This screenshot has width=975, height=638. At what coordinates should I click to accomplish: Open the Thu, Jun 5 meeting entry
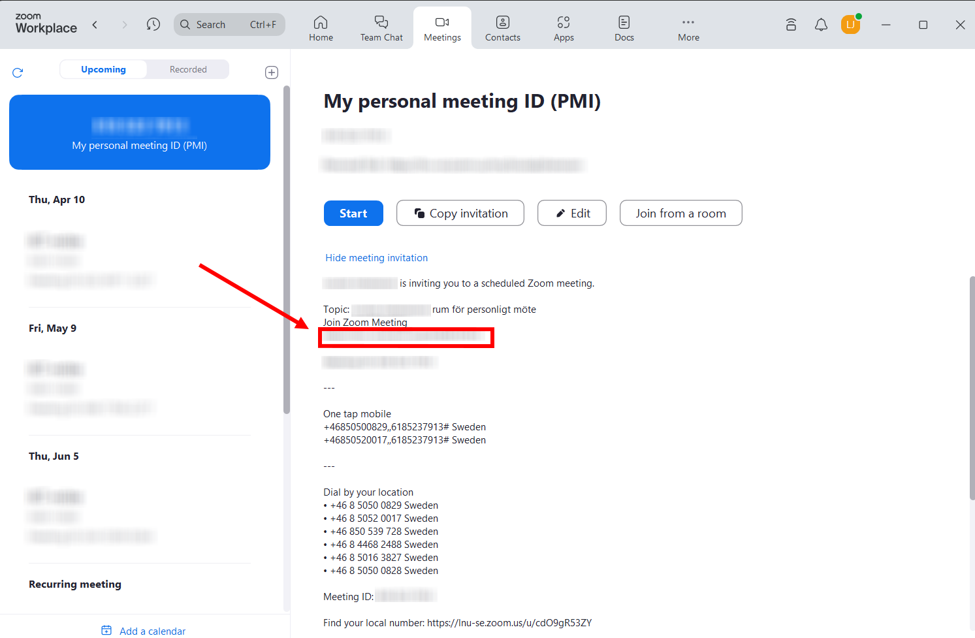tap(140, 517)
